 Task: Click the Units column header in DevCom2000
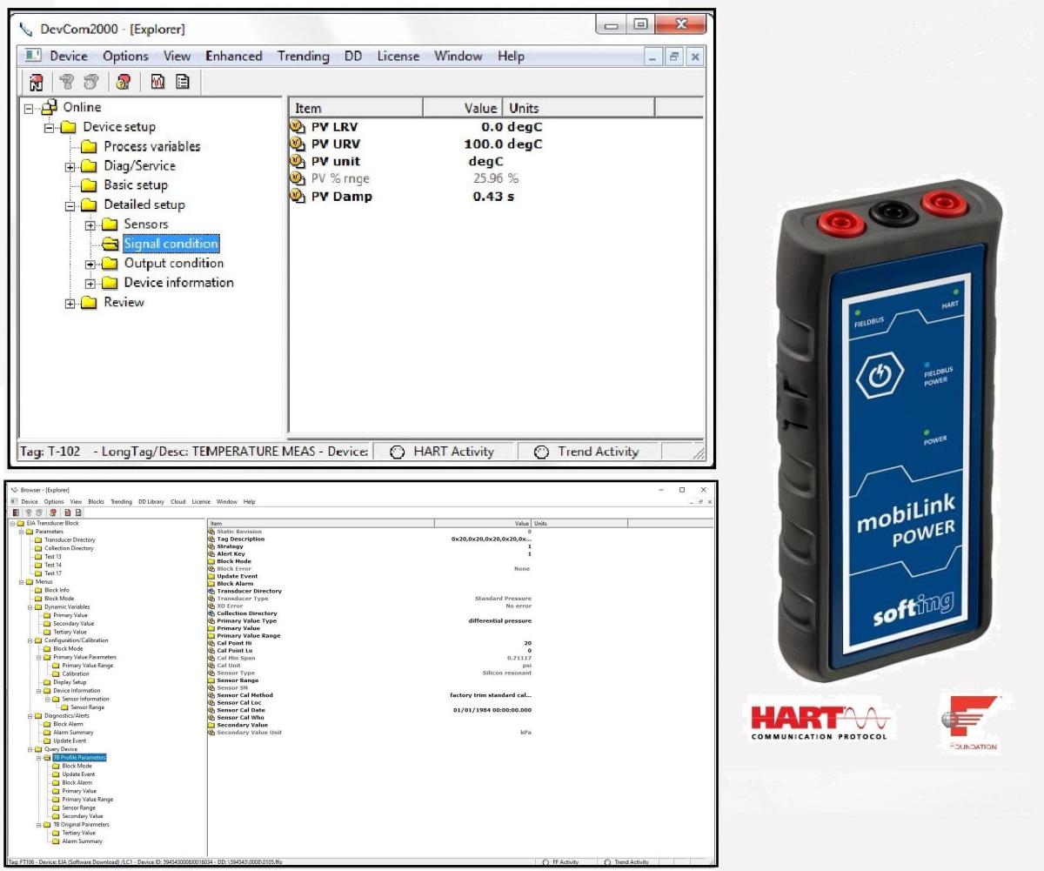pos(579,109)
